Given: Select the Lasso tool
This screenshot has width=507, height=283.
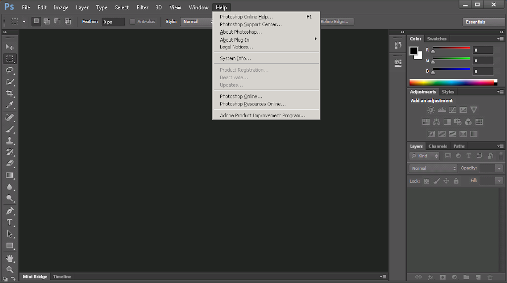Looking at the screenshot, I should pos(10,70).
